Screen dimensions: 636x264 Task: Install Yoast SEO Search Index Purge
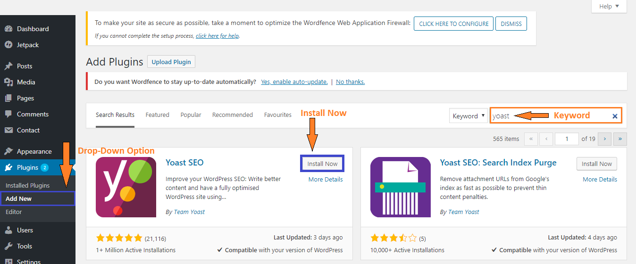(x=597, y=164)
